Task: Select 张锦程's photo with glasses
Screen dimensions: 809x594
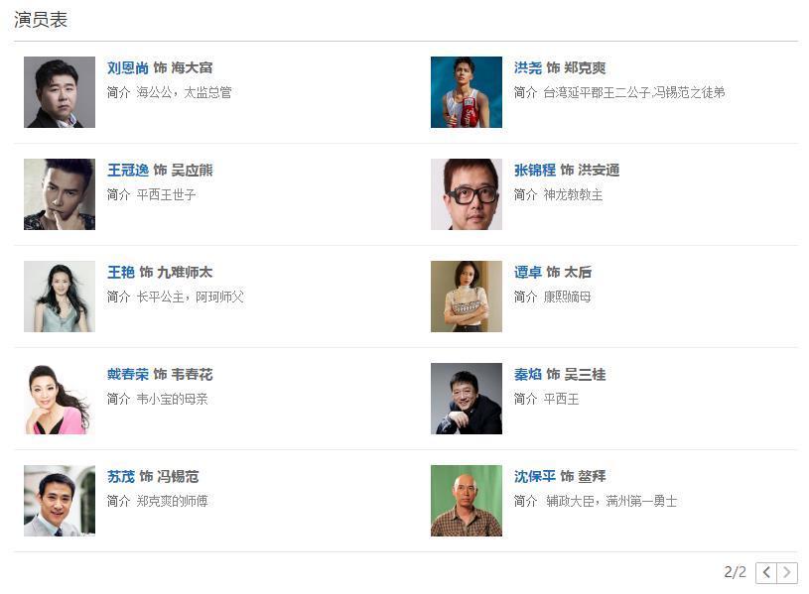Action: 467,194
